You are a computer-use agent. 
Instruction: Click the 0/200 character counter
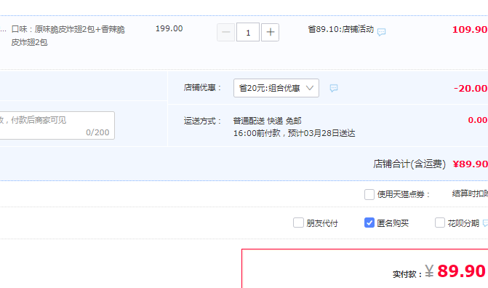pos(97,132)
